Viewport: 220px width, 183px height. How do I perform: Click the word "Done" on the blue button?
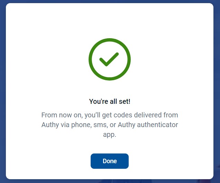[110, 161]
